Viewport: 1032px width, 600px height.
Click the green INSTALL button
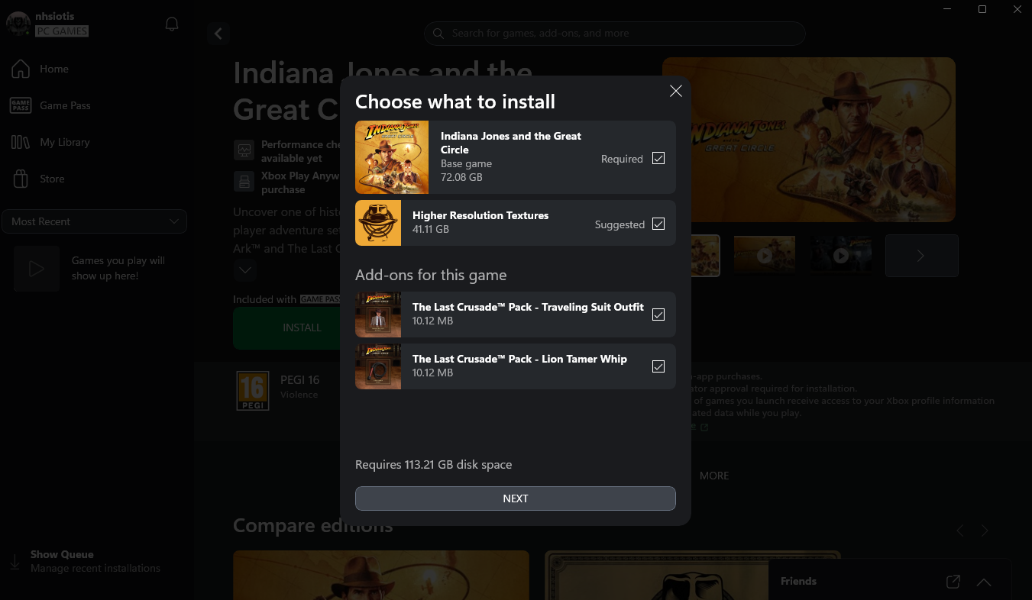pyautogui.click(x=286, y=327)
